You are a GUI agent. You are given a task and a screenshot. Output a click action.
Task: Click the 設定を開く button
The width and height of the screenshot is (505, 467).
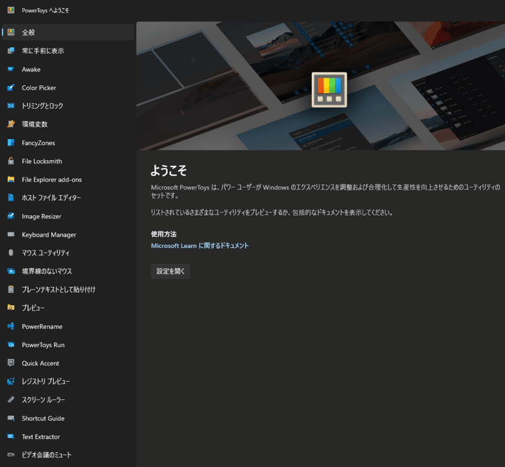click(x=170, y=271)
